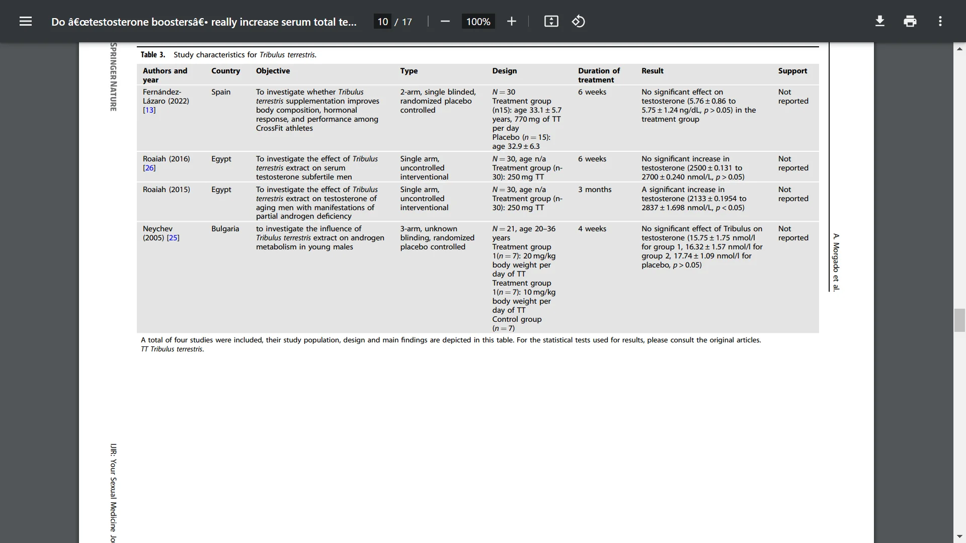Click the zoom out minus icon
966x543 pixels.
point(446,21)
